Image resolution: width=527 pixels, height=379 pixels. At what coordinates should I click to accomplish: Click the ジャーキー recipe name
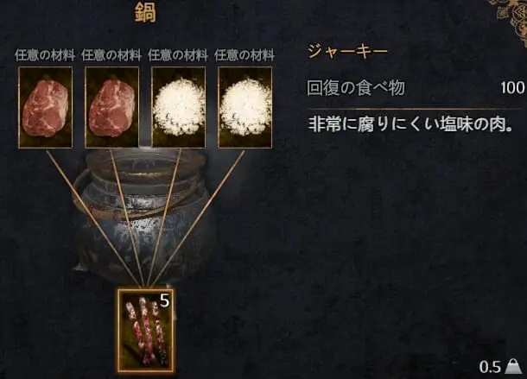click(348, 52)
